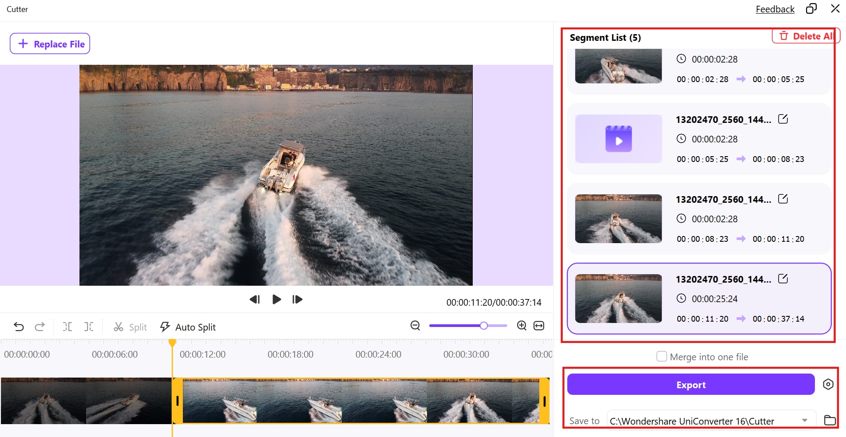Click the start time 00:00:11:20 of last segment
846x437 pixels.
[x=703, y=319]
